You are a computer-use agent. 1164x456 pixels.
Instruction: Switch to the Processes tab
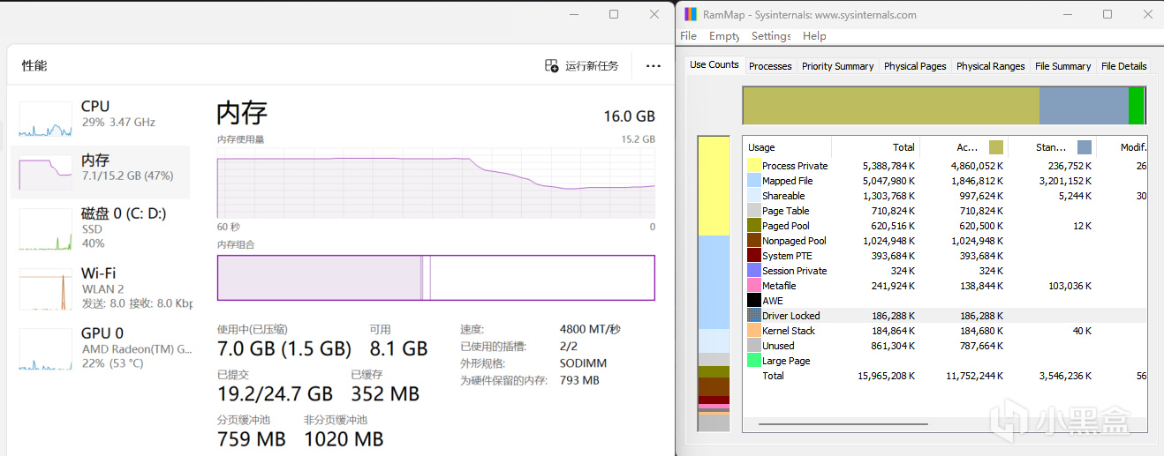coord(770,66)
